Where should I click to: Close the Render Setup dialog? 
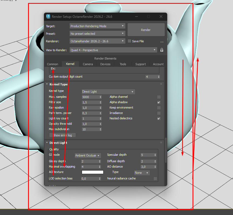(161, 16)
